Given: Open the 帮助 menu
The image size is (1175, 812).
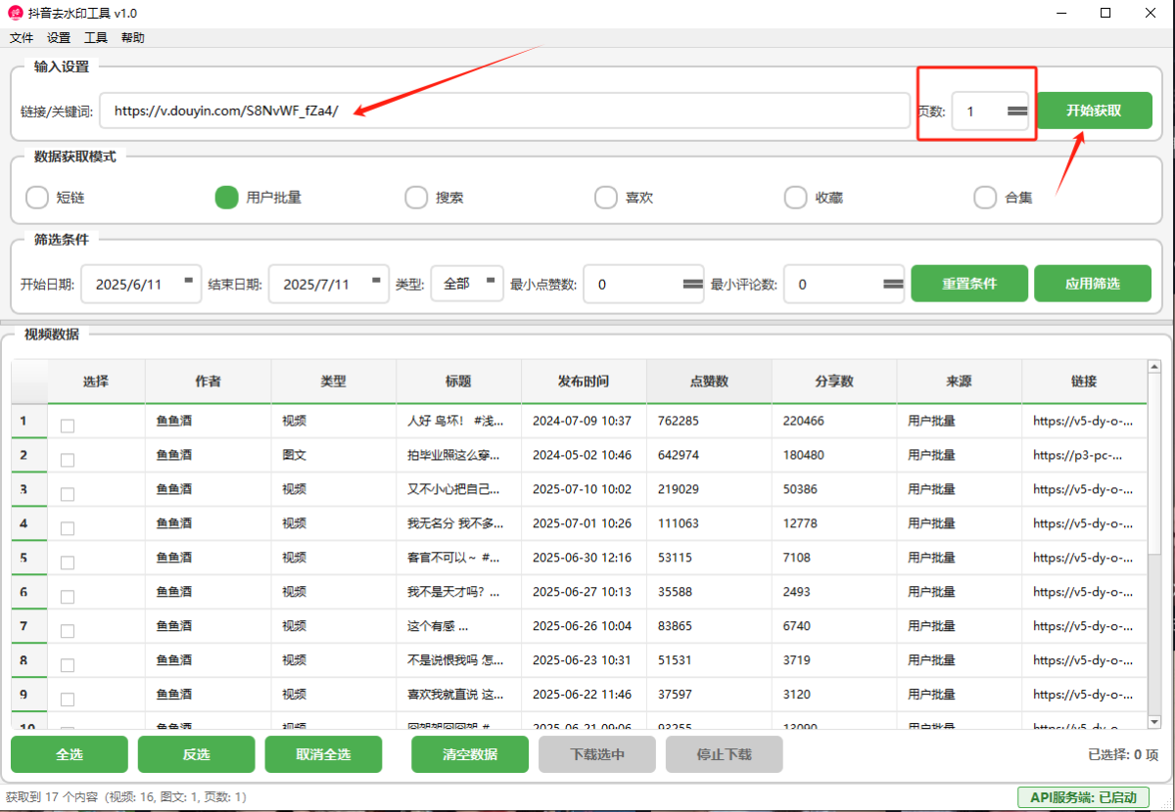Looking at the screenshot, I should coord(133,38).
